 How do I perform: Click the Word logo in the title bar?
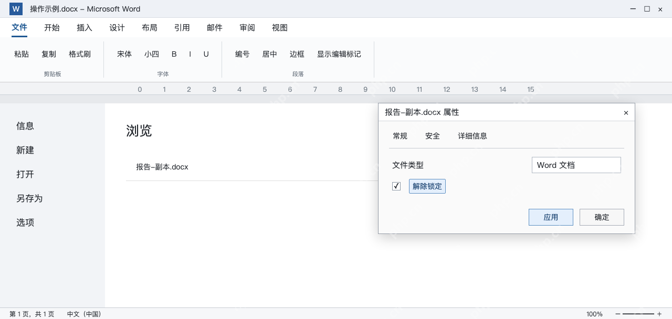coord(16,9)
